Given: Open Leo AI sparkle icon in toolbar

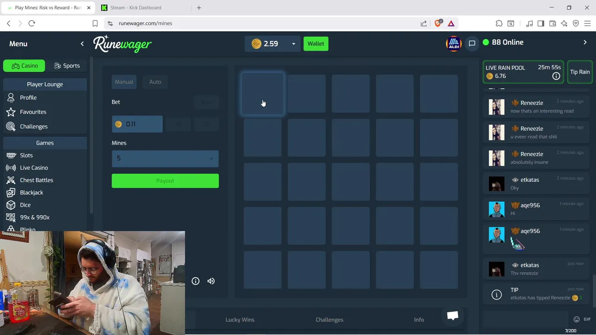Looking at the screenshot, I should click(564, 23).
